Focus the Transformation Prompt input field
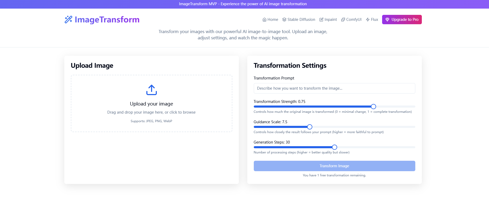The width and height of the screenshot is (489, 198). [334, 88]
